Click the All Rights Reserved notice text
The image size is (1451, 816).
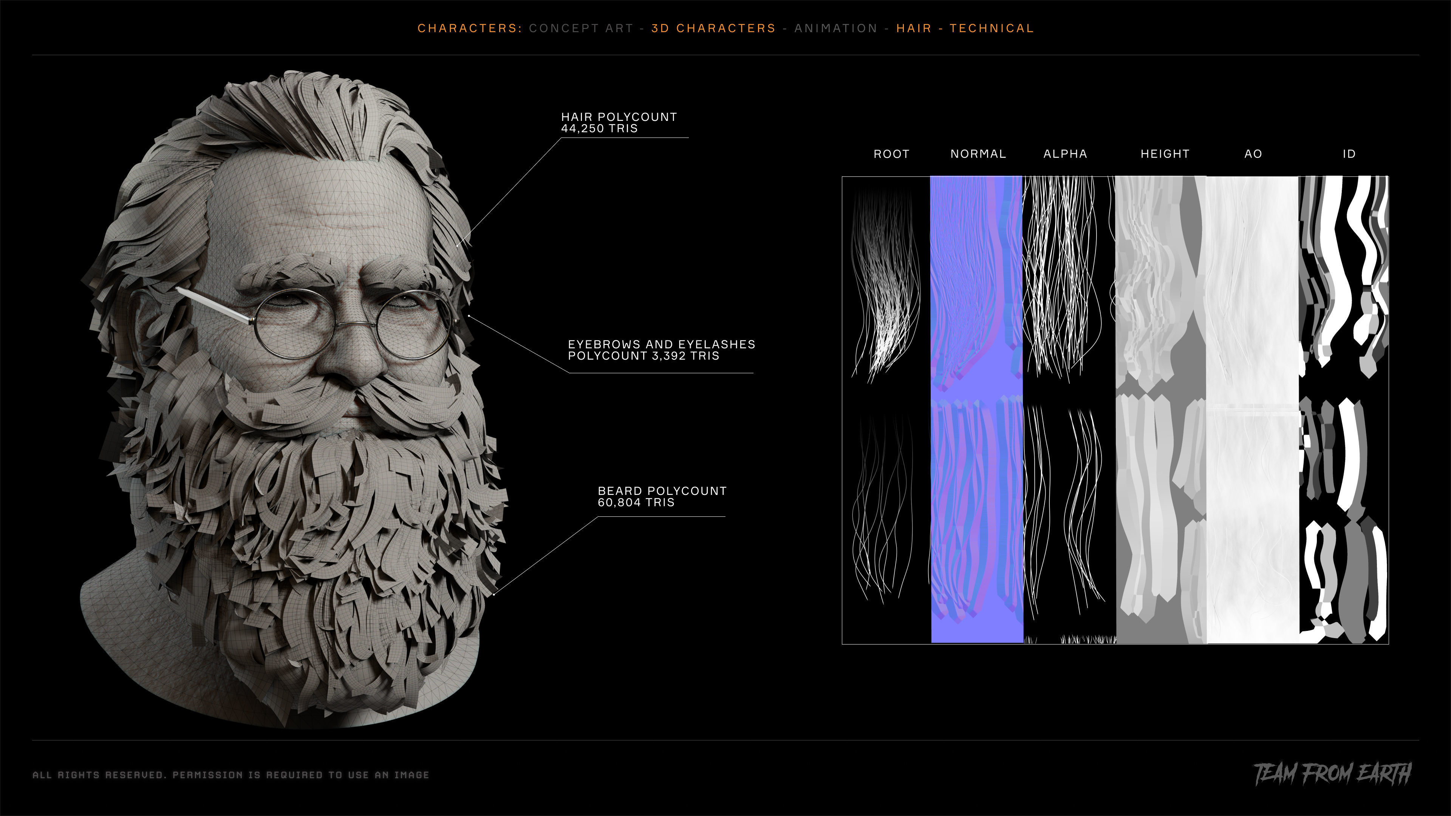pos(231,775)
